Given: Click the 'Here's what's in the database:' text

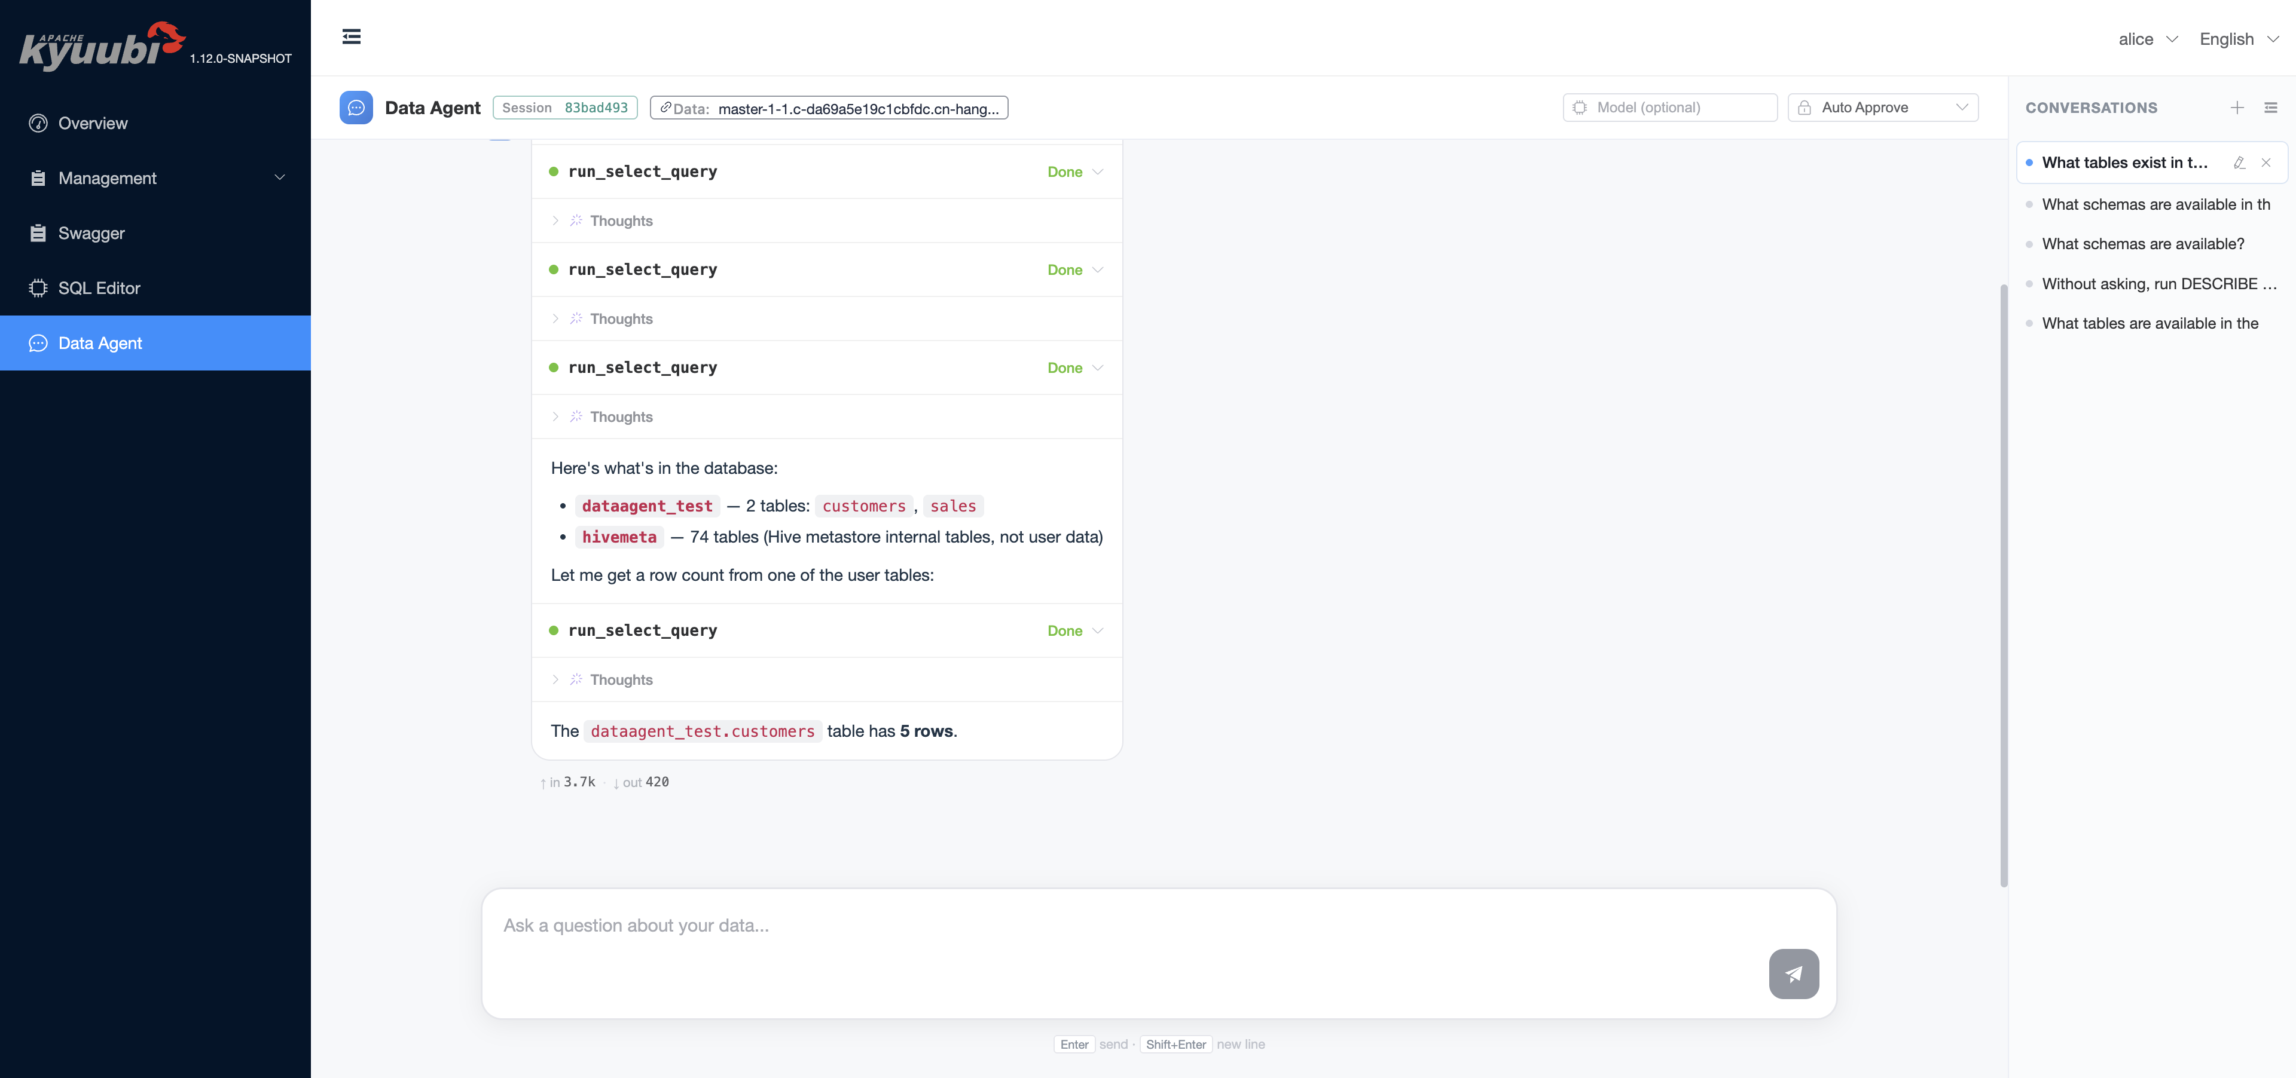Looking at the screenshot, I should click(x=664, y=468).
